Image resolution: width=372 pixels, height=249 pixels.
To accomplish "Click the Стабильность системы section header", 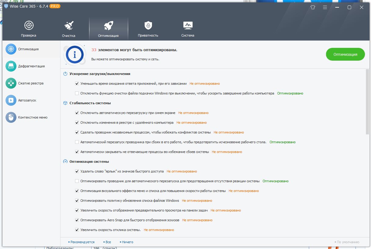I will (90, 103).
